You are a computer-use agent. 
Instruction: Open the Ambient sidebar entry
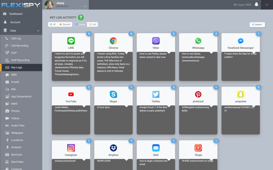point(21,147)
